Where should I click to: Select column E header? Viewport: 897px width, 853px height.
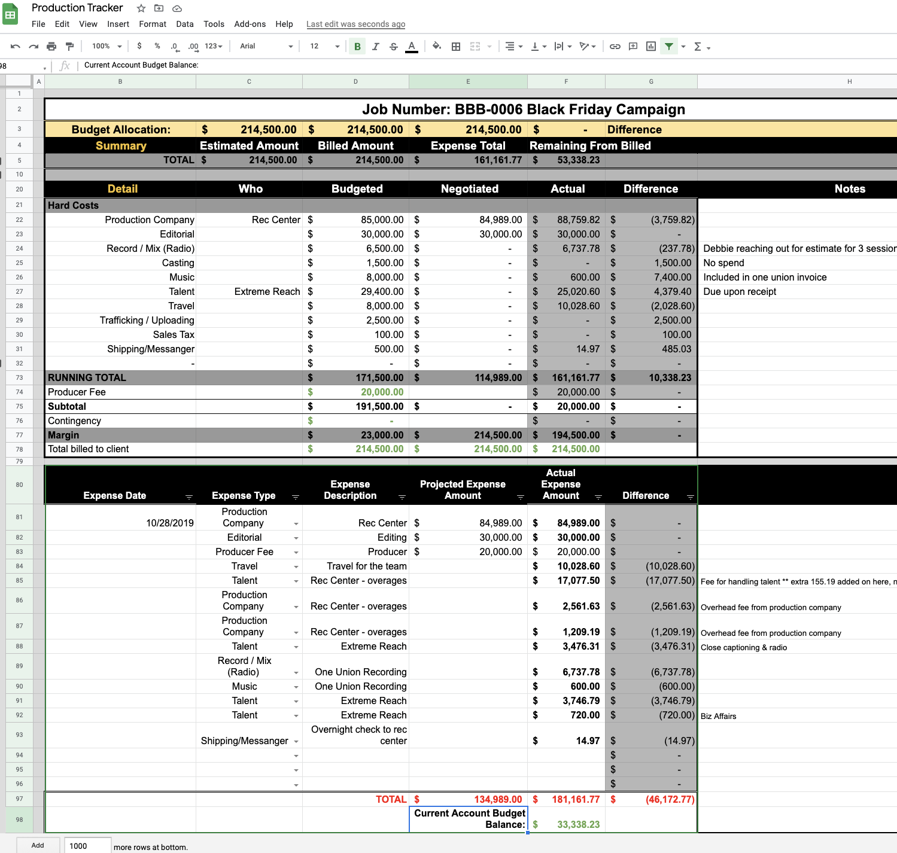coord(468,81)
